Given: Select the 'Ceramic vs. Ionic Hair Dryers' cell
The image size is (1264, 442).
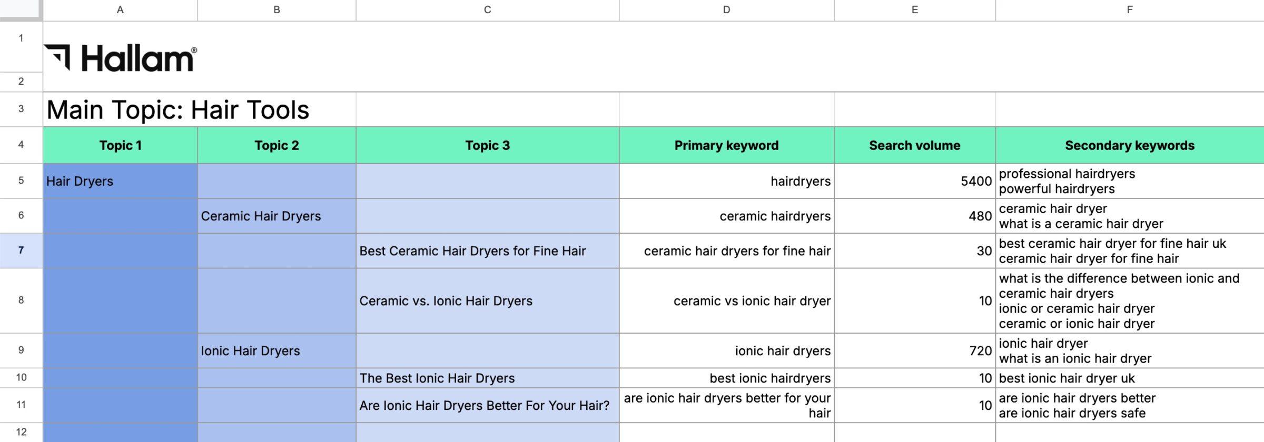Looking at the screenshot, I should pos(487,300).
